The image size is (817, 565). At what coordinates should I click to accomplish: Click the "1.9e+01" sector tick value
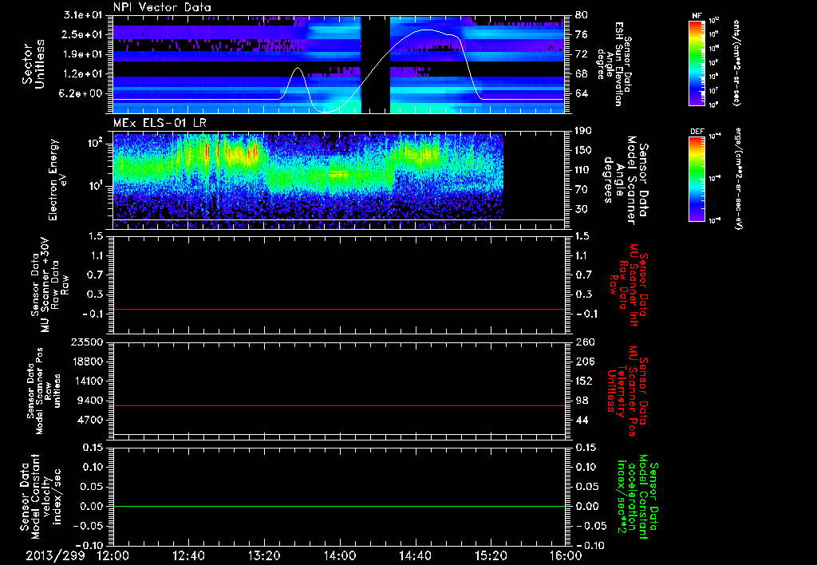tap(81, 54)
